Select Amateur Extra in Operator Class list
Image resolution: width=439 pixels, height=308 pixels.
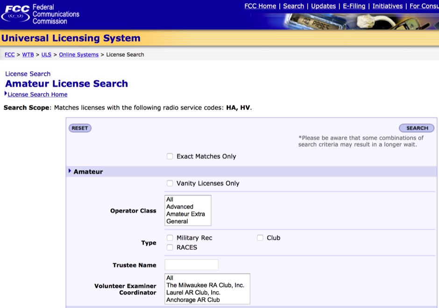tap(185, 214)
